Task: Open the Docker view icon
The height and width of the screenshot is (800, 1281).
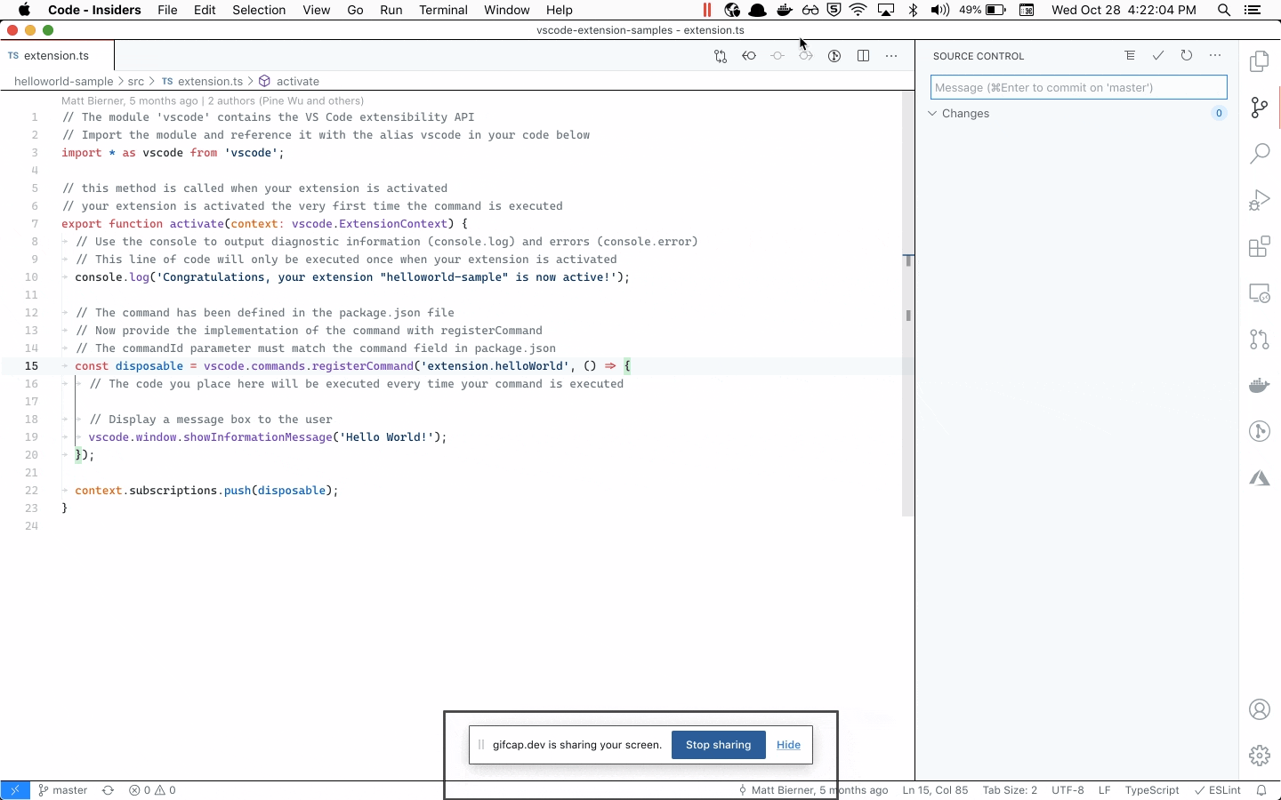Action: pyautogui.click(x=1260, y=385)
